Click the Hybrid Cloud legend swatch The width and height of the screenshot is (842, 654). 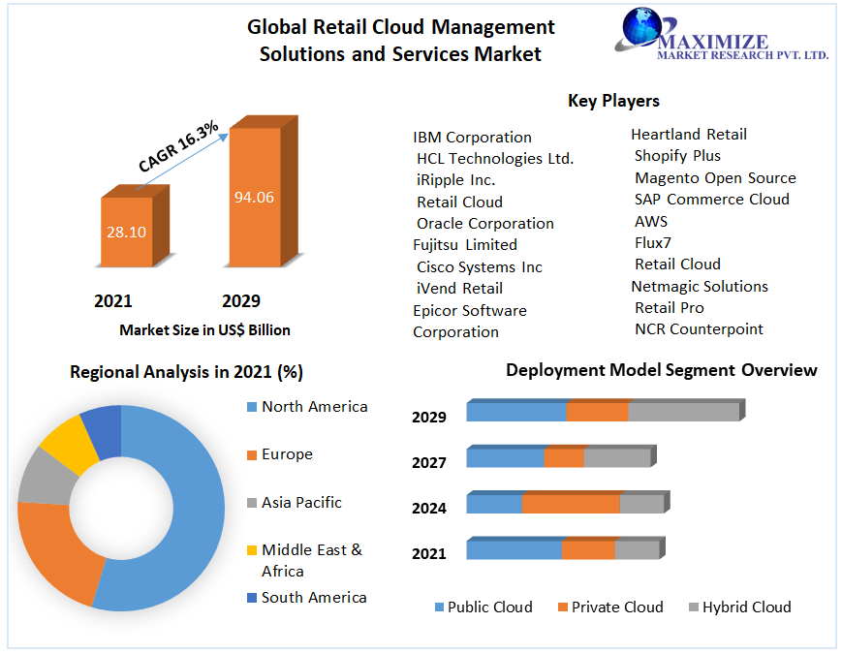tap(693, 607)
